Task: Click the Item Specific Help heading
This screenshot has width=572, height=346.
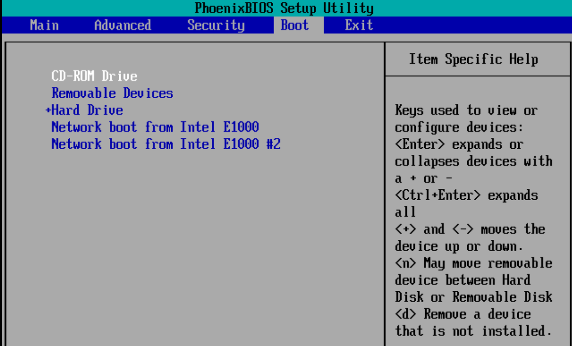Action: point(474,59)
